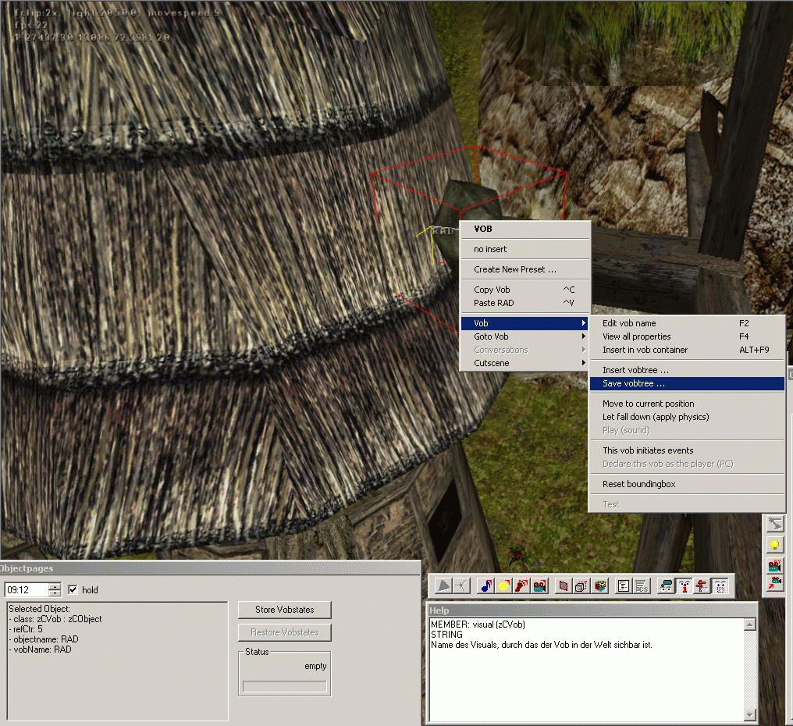Expand the Vob submenu arrow
This screenshot has width=793, height=726.
(x=583, y=322)
